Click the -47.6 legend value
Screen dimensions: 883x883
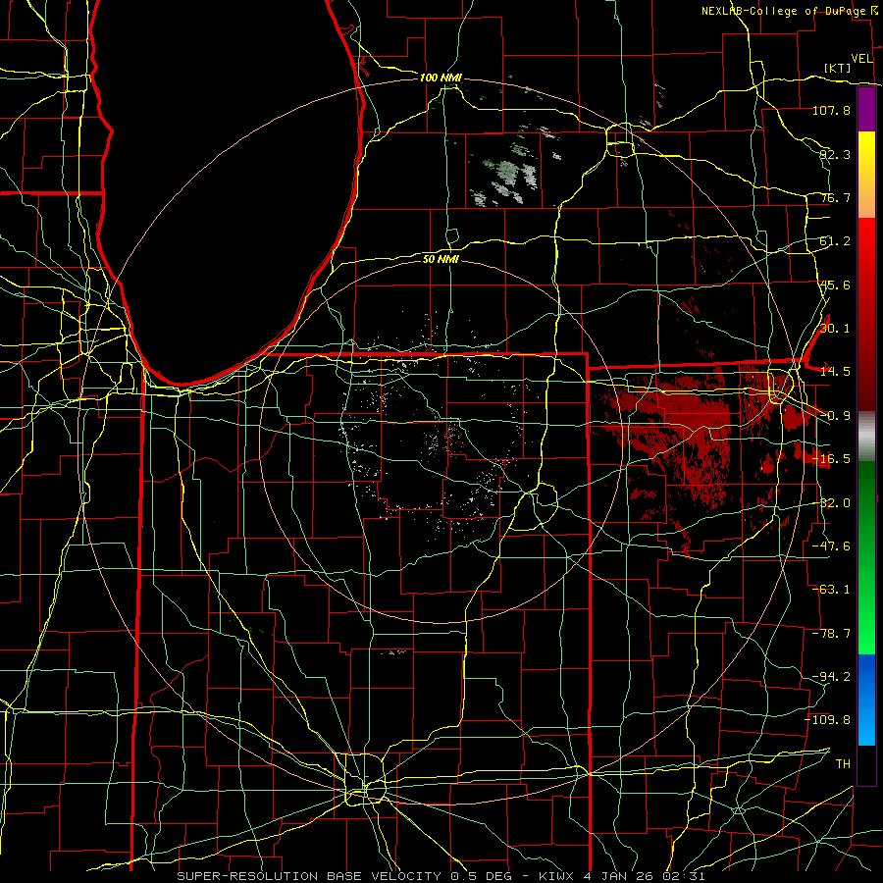pyautogui.click(x=831, y=546)
